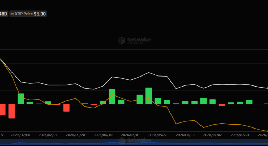Click the 2026/02/27 axis date label
Screen dimensions: 268x146
click(x=48, y=135)
